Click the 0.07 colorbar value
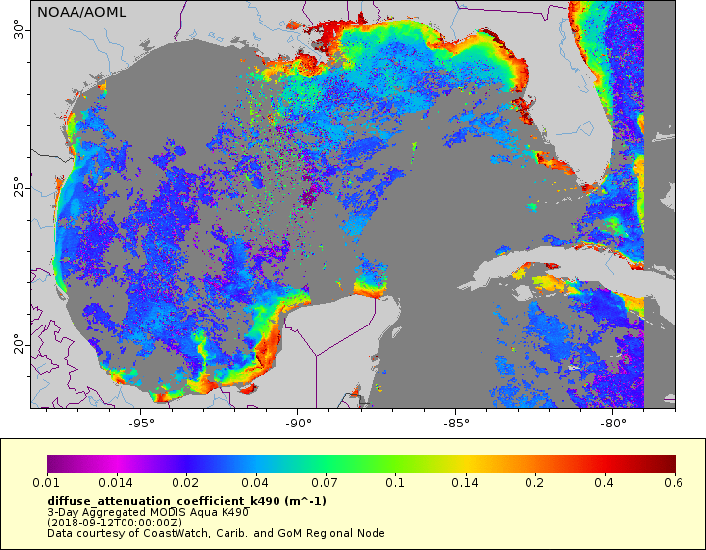Image resolution: width=706 pixels, height=550 pixels. click(325, 483)
